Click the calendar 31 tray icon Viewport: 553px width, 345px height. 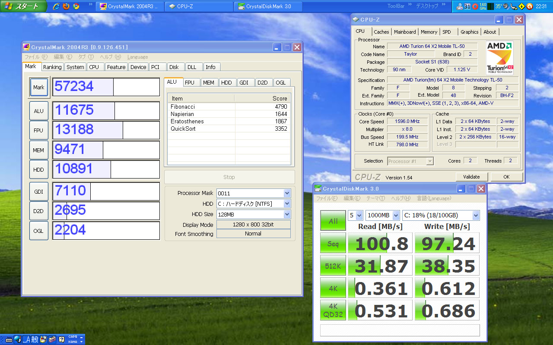pyautogui.click(x=467, y=6)
